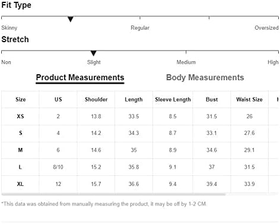Image resolution: width=280 pixels, height=224 pixels.
Task: Click the Bust column header
Action: (x=212, y=99)
